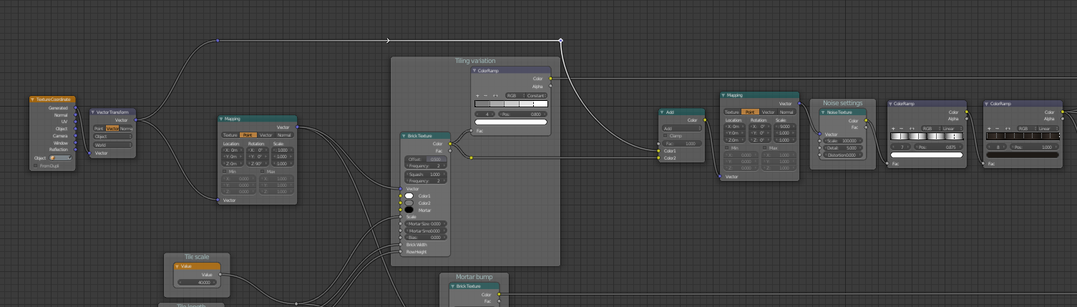Enable Clamp in the Add node
This screenshot has width=1077, height=307.
point(665,135)
